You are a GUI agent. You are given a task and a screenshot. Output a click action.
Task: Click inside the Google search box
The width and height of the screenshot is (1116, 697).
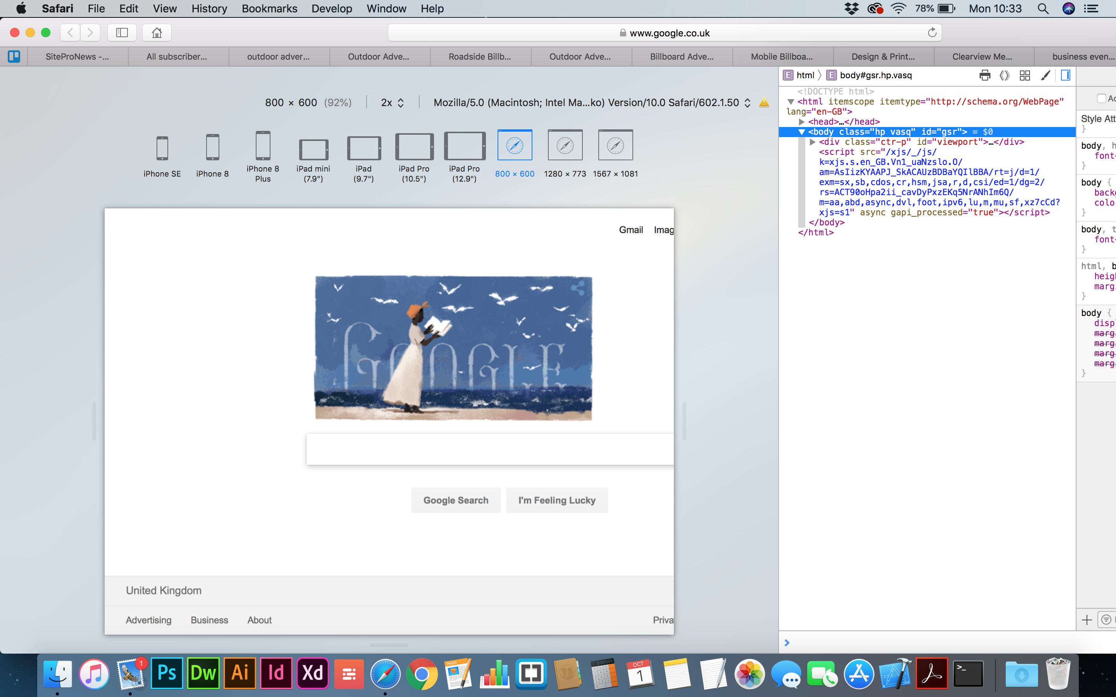(489, 448)
